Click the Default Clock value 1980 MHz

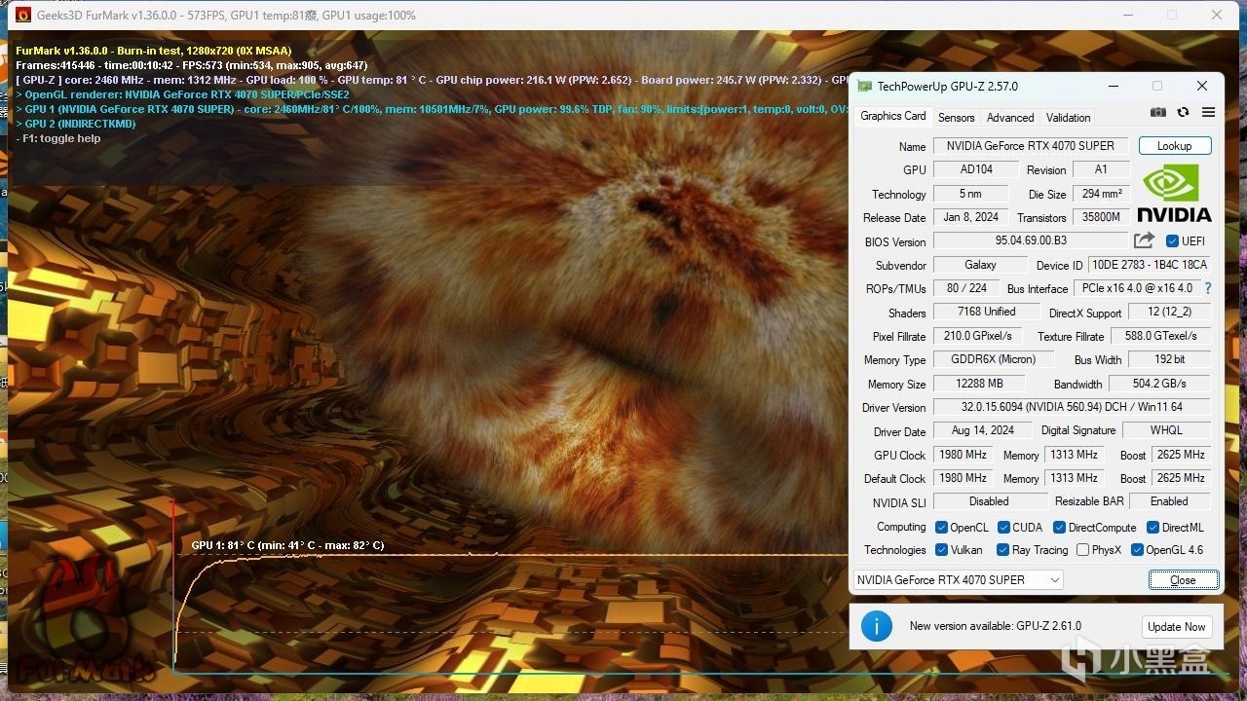tap(964, 478)
